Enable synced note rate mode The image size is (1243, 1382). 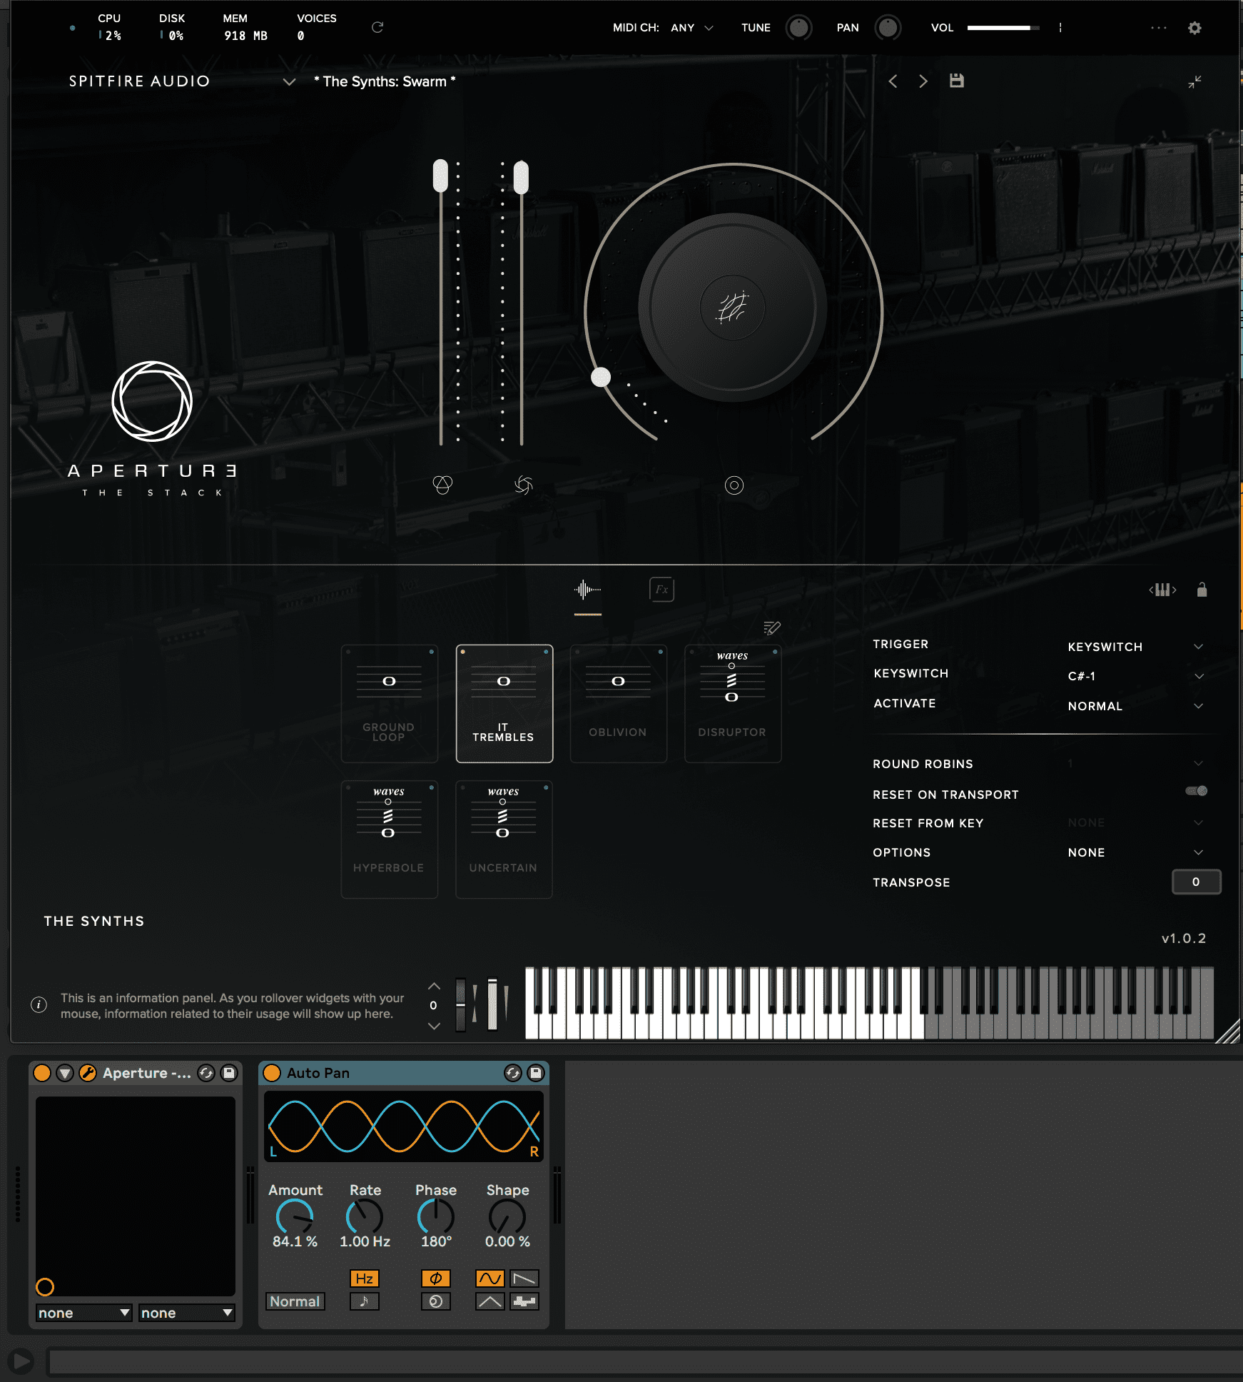[365, 1301]
